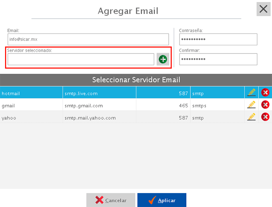
Task: Remove the yahoo server entry
Action: pos(265,117)
